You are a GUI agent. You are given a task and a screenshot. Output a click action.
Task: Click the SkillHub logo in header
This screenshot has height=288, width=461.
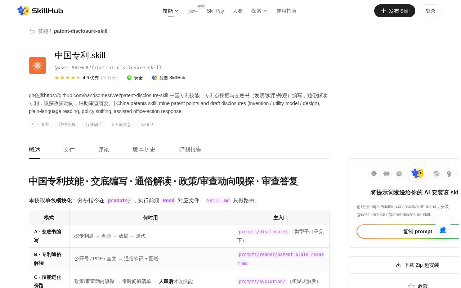point(40,11)
